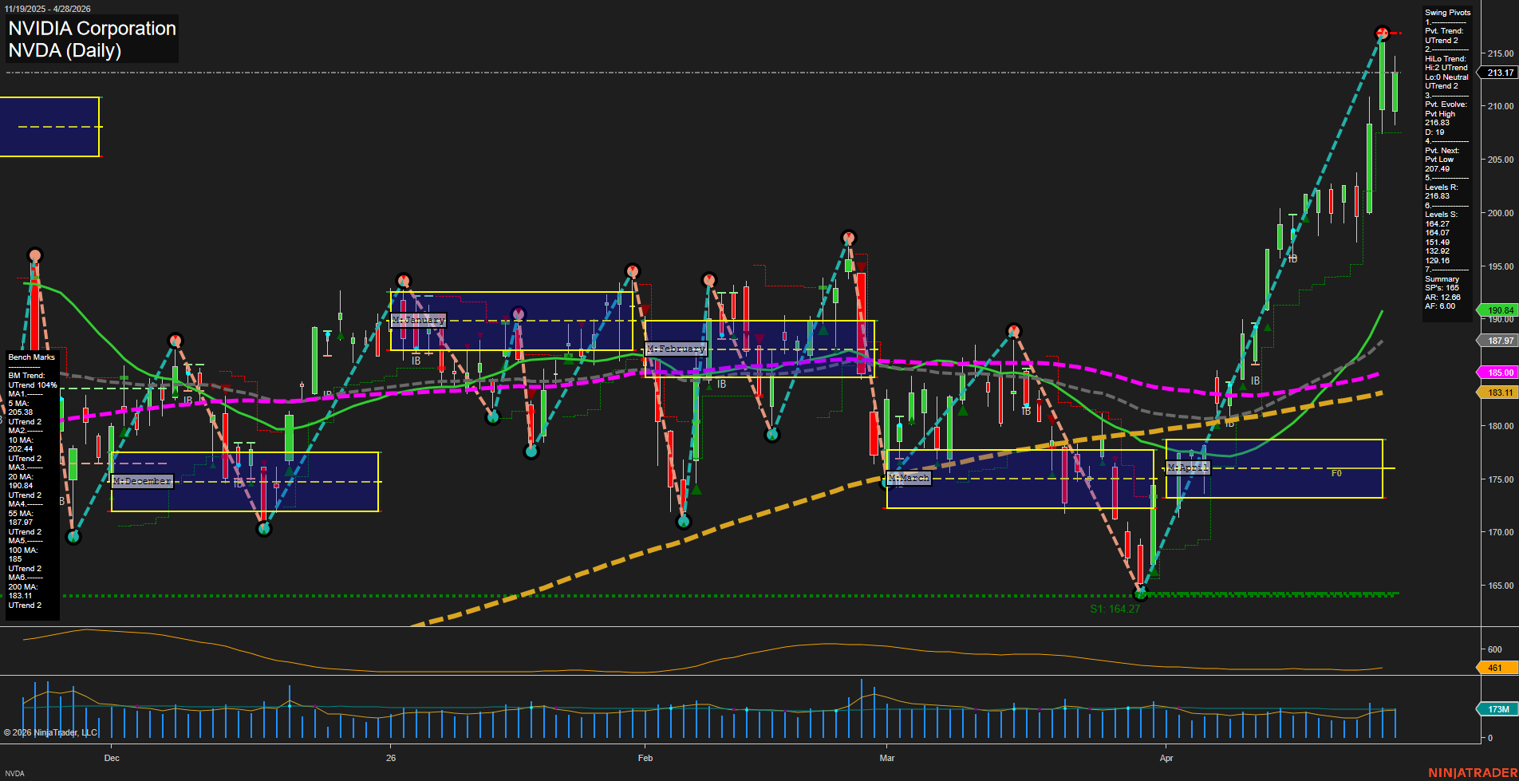This screenshot has height=781, width=1519.
Task: Click the orange 183.11 price axis tag
Action: pyautogui.click(x=1499, y=392)
